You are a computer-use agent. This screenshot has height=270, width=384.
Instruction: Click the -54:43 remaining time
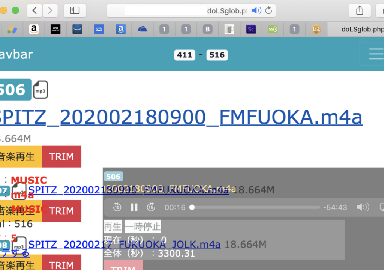tap(335, 207)
